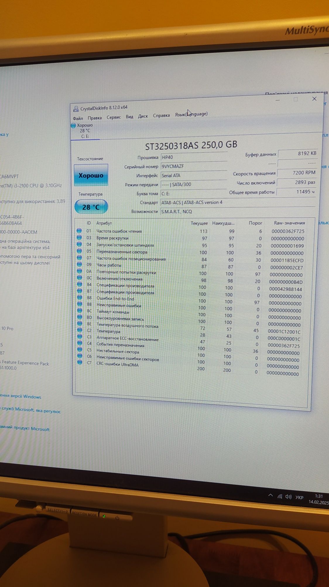Click status icon for Таймаут команды
This screenshot has height=587, width=329.
pyautogui.click(x=79, y=310)
